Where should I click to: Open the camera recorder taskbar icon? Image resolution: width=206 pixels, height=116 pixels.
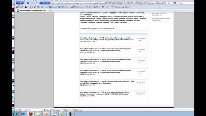tap(70, 114)
